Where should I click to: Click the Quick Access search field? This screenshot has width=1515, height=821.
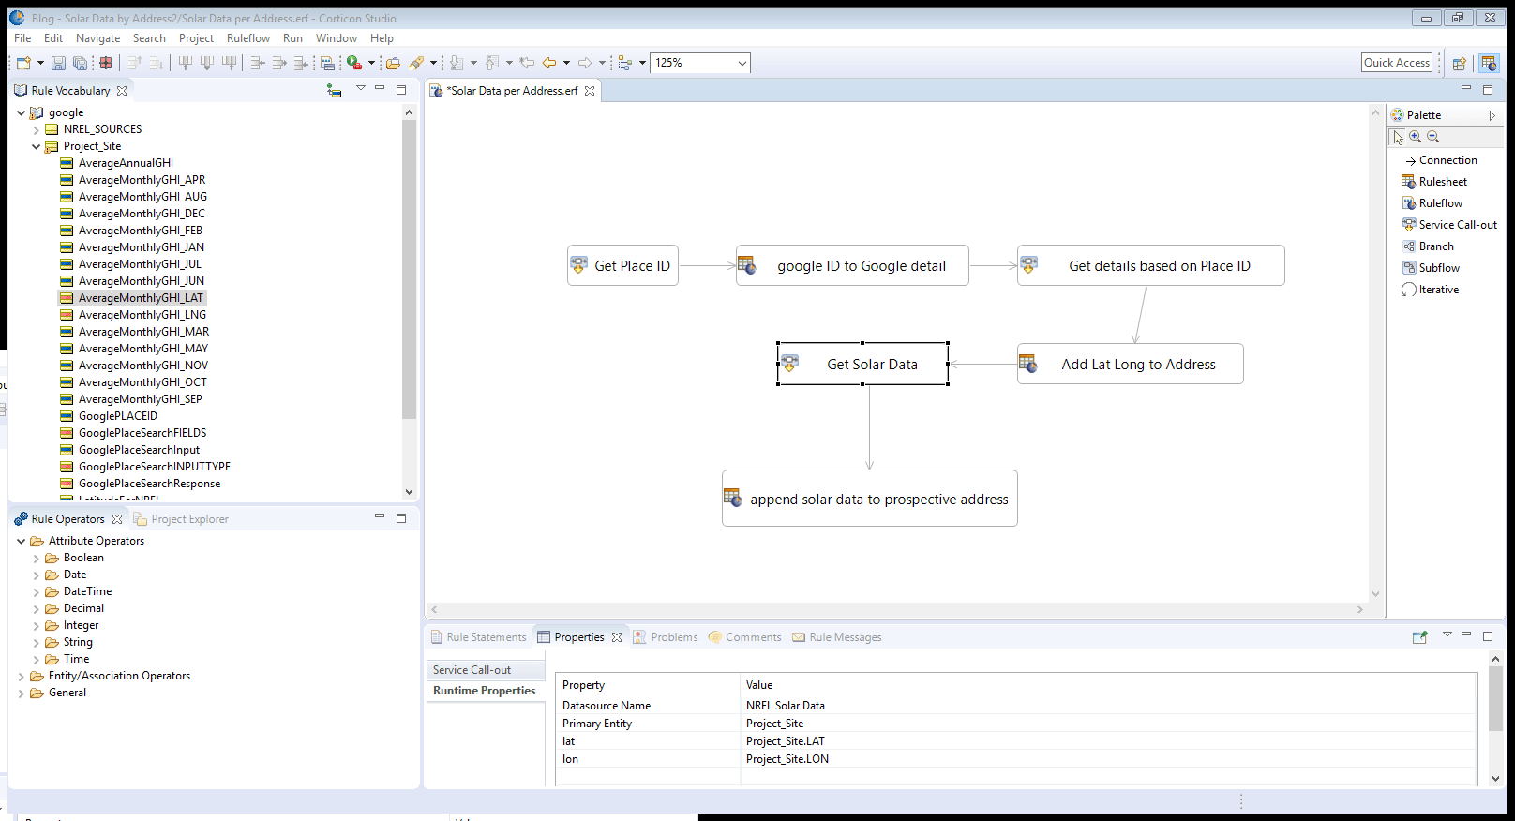tap(1396, 63)
